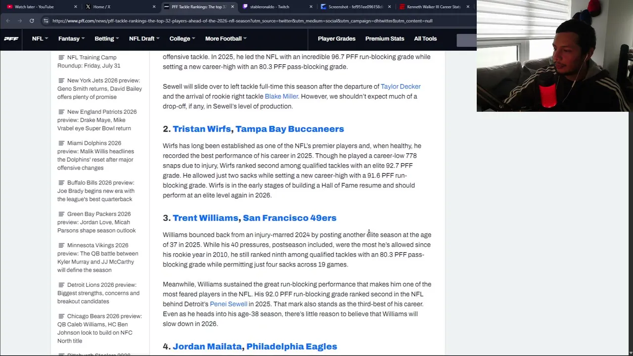633x356 pixels.
Task: Click article icon beside Miami Dolphins preview
Action: (x=61, y=143)
